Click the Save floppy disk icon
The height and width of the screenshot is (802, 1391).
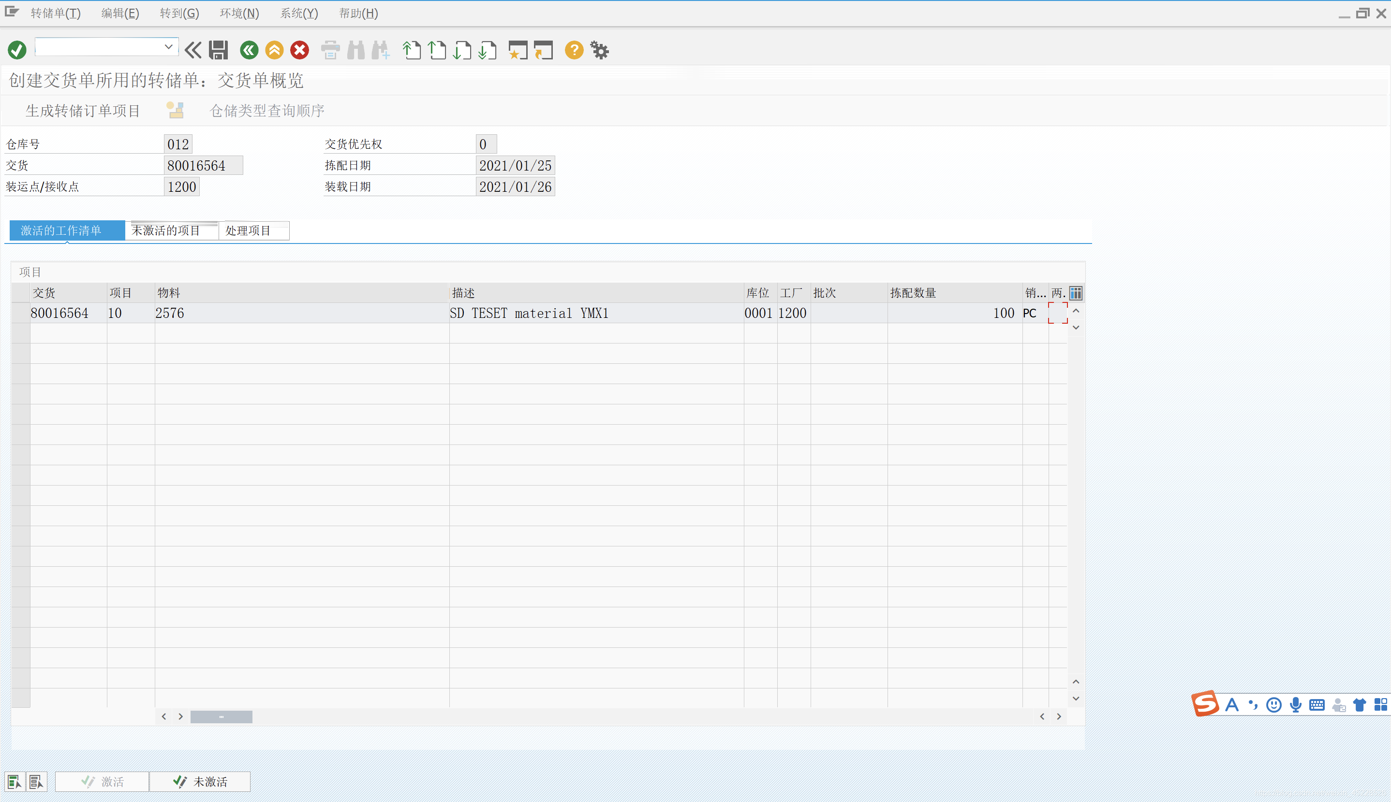pos(218,50)
